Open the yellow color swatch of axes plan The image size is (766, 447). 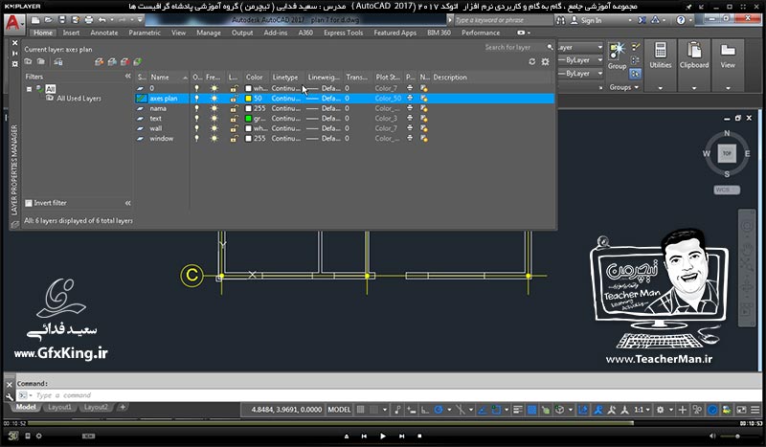(248, 99)
